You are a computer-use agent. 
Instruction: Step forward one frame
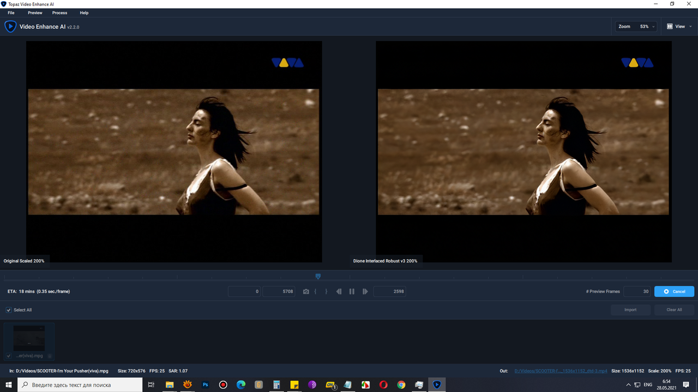point(365,292)
